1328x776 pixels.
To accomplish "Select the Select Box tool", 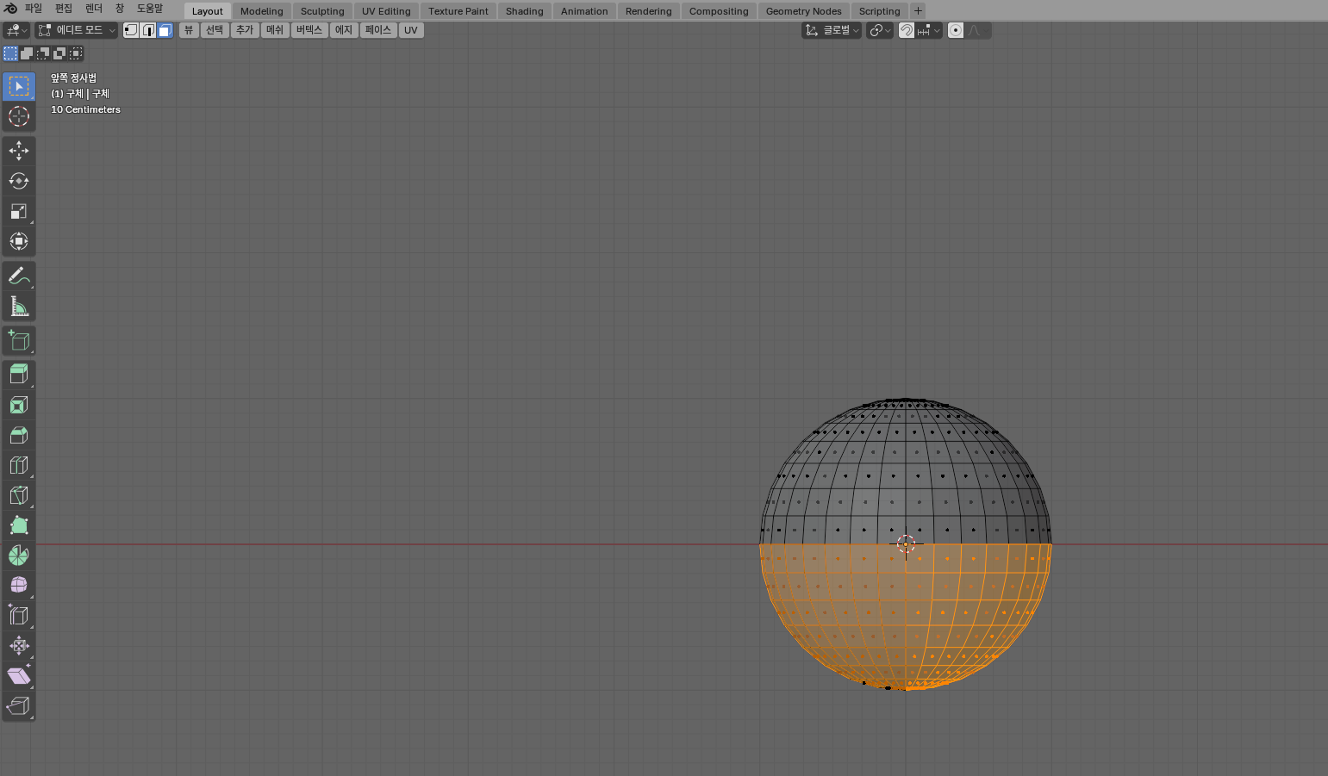I will click(x=19, y=86).
